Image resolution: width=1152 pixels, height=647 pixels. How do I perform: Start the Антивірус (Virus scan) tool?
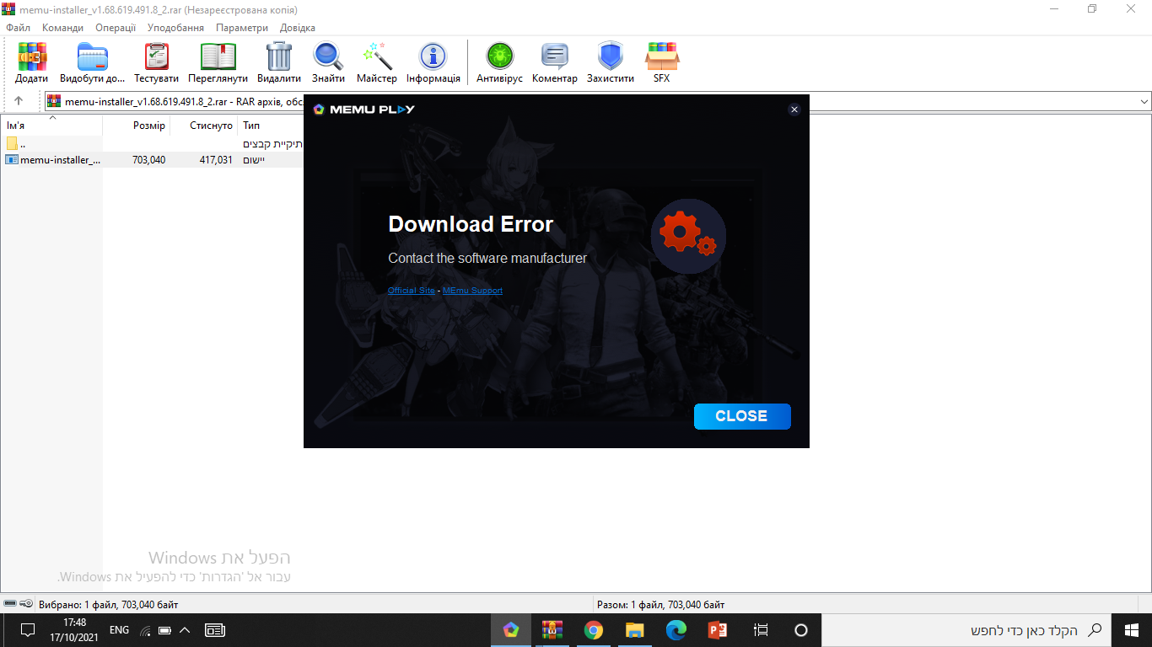point(499,63)
